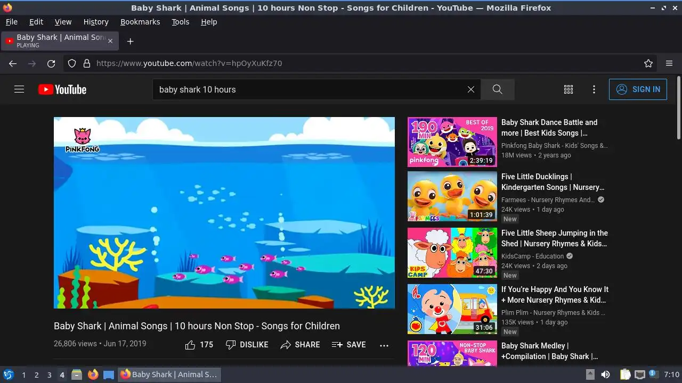
Task: Switch to workspace 4 in taskbar
Action: pos(62,375)
